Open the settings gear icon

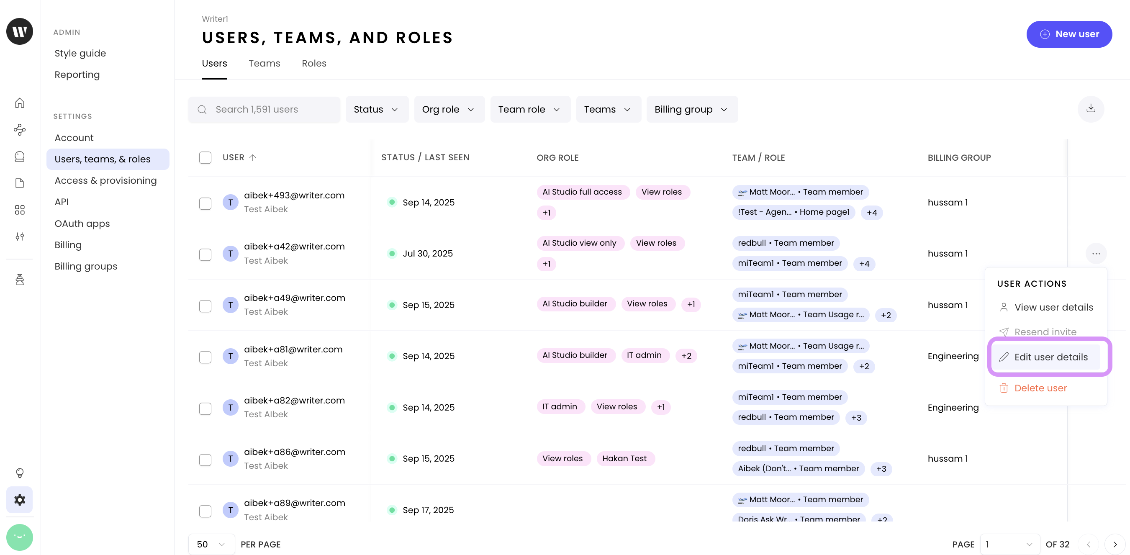(x=19, y=499)
